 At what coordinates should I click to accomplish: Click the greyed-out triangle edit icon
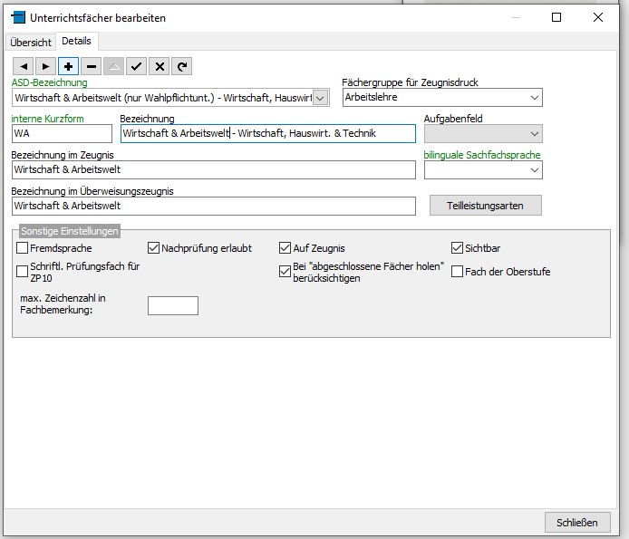pos(113,66)
